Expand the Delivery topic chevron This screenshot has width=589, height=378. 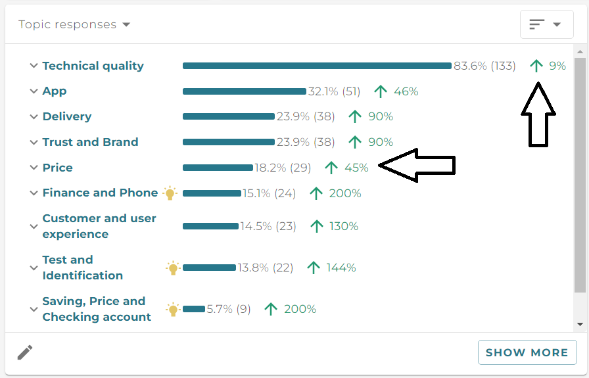34,117
